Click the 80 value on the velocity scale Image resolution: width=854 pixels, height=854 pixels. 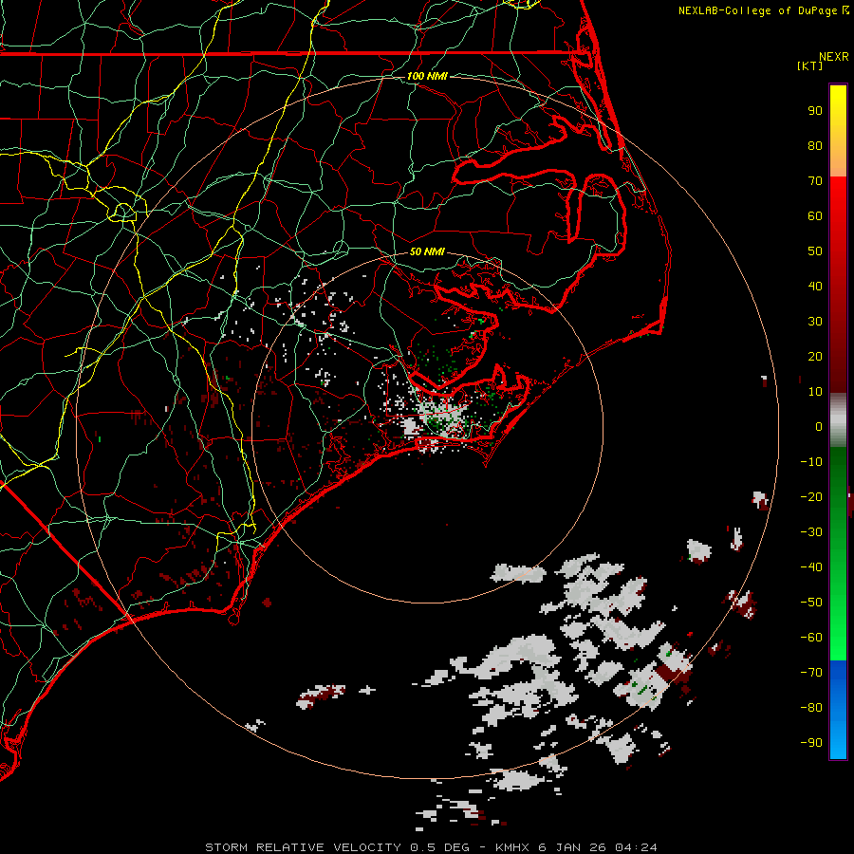815,145
